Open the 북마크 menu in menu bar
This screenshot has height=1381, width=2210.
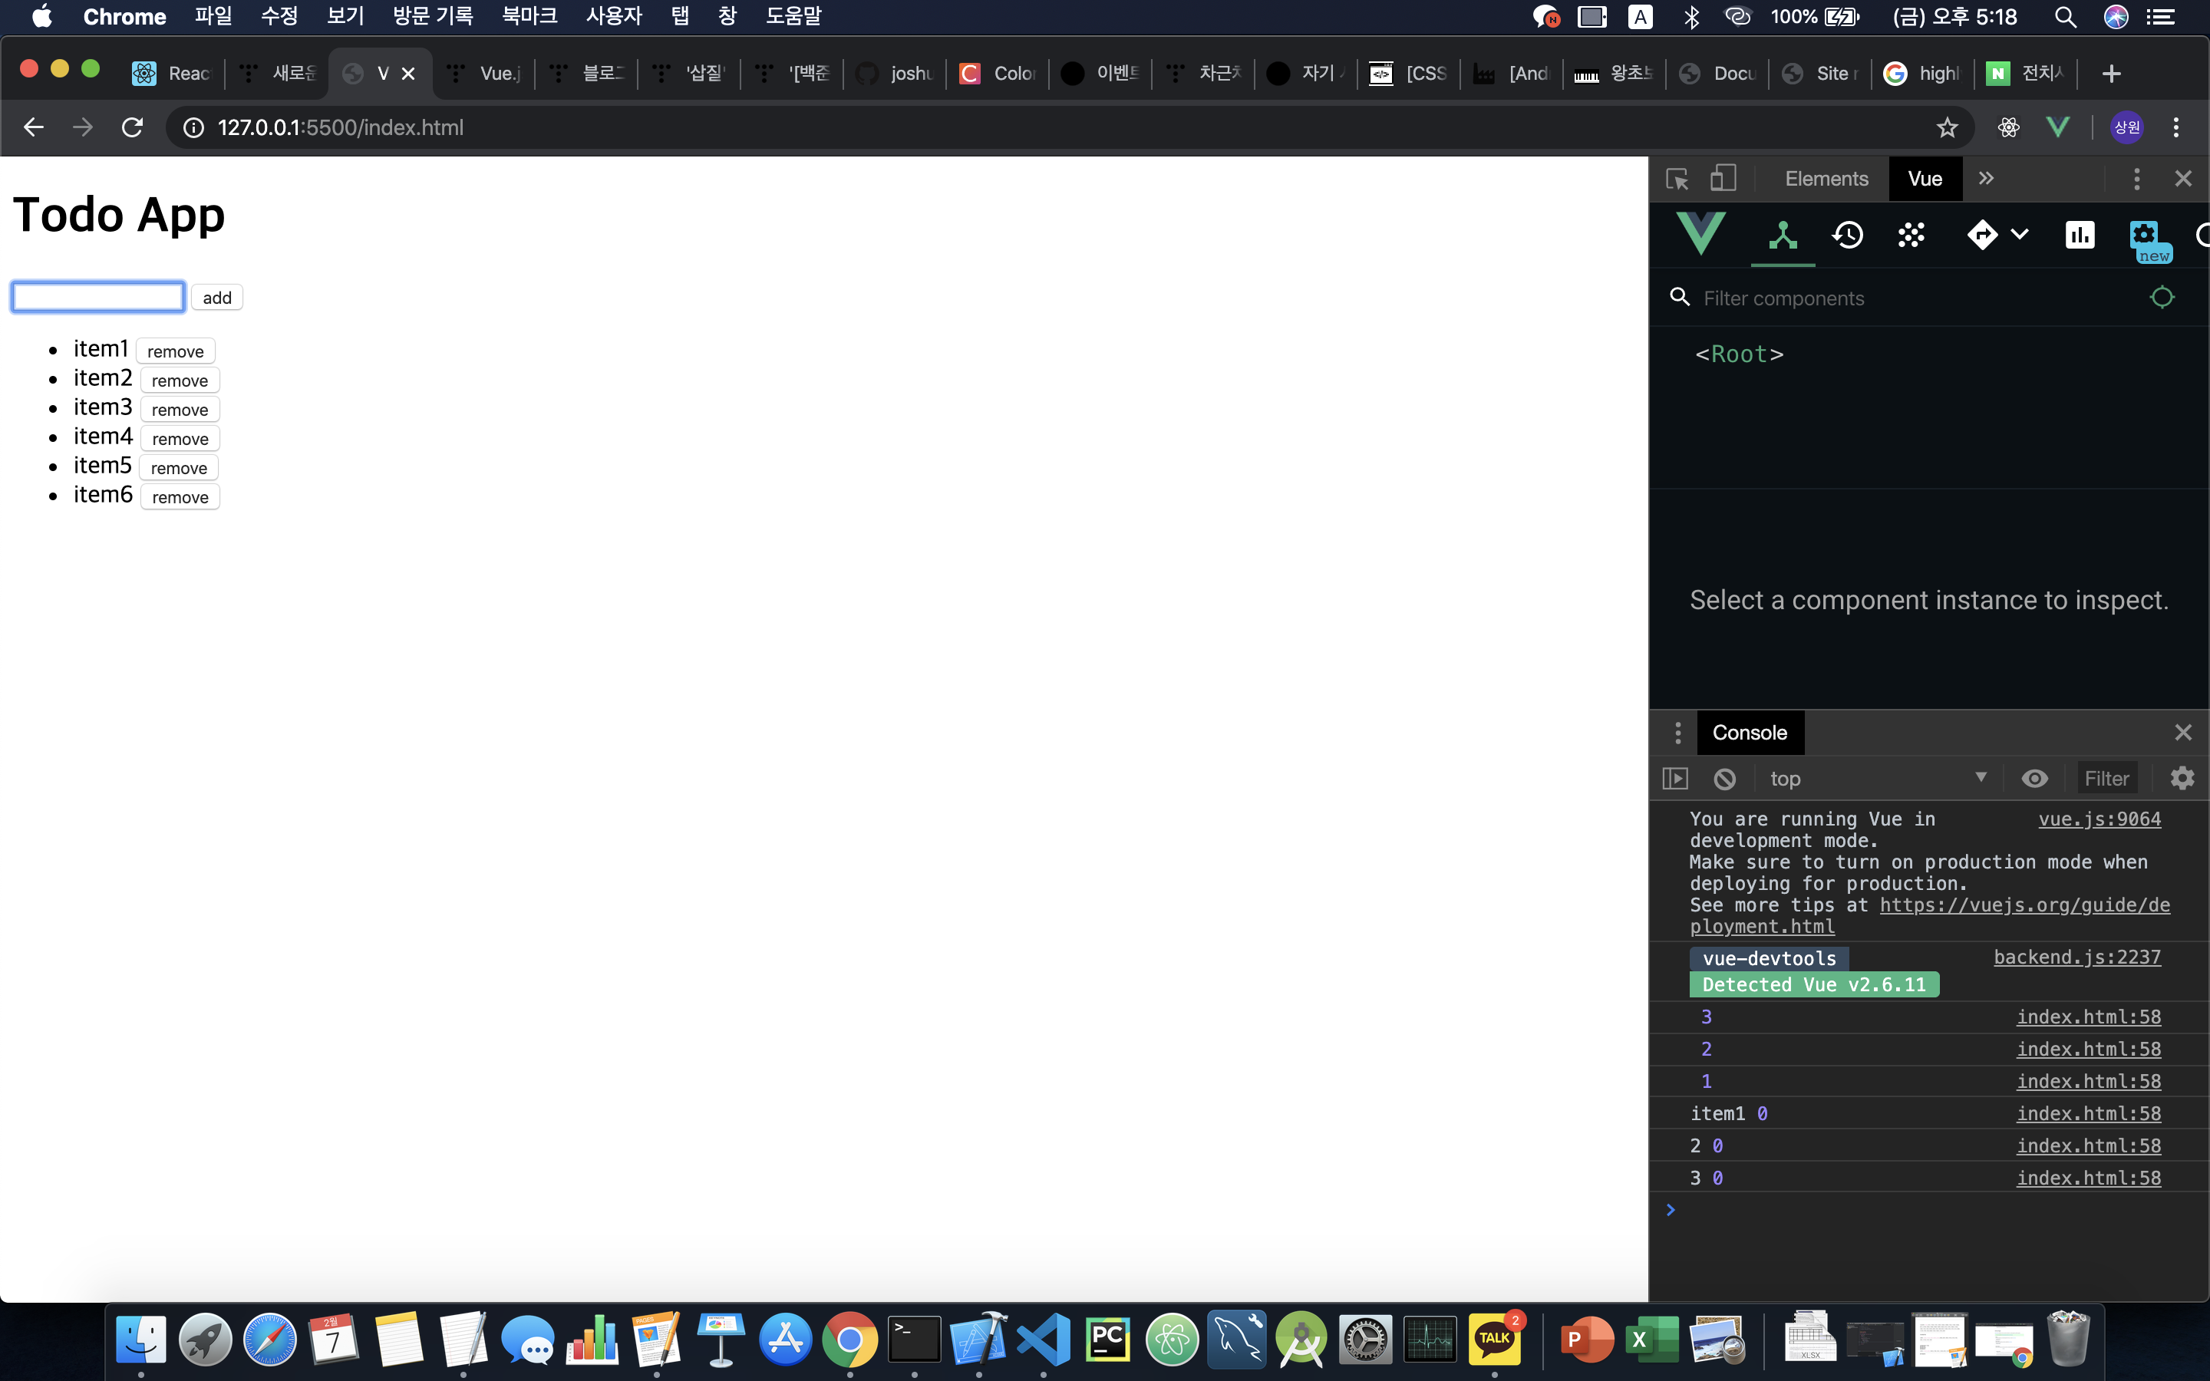pyautogui.click(x=529, y=16)
